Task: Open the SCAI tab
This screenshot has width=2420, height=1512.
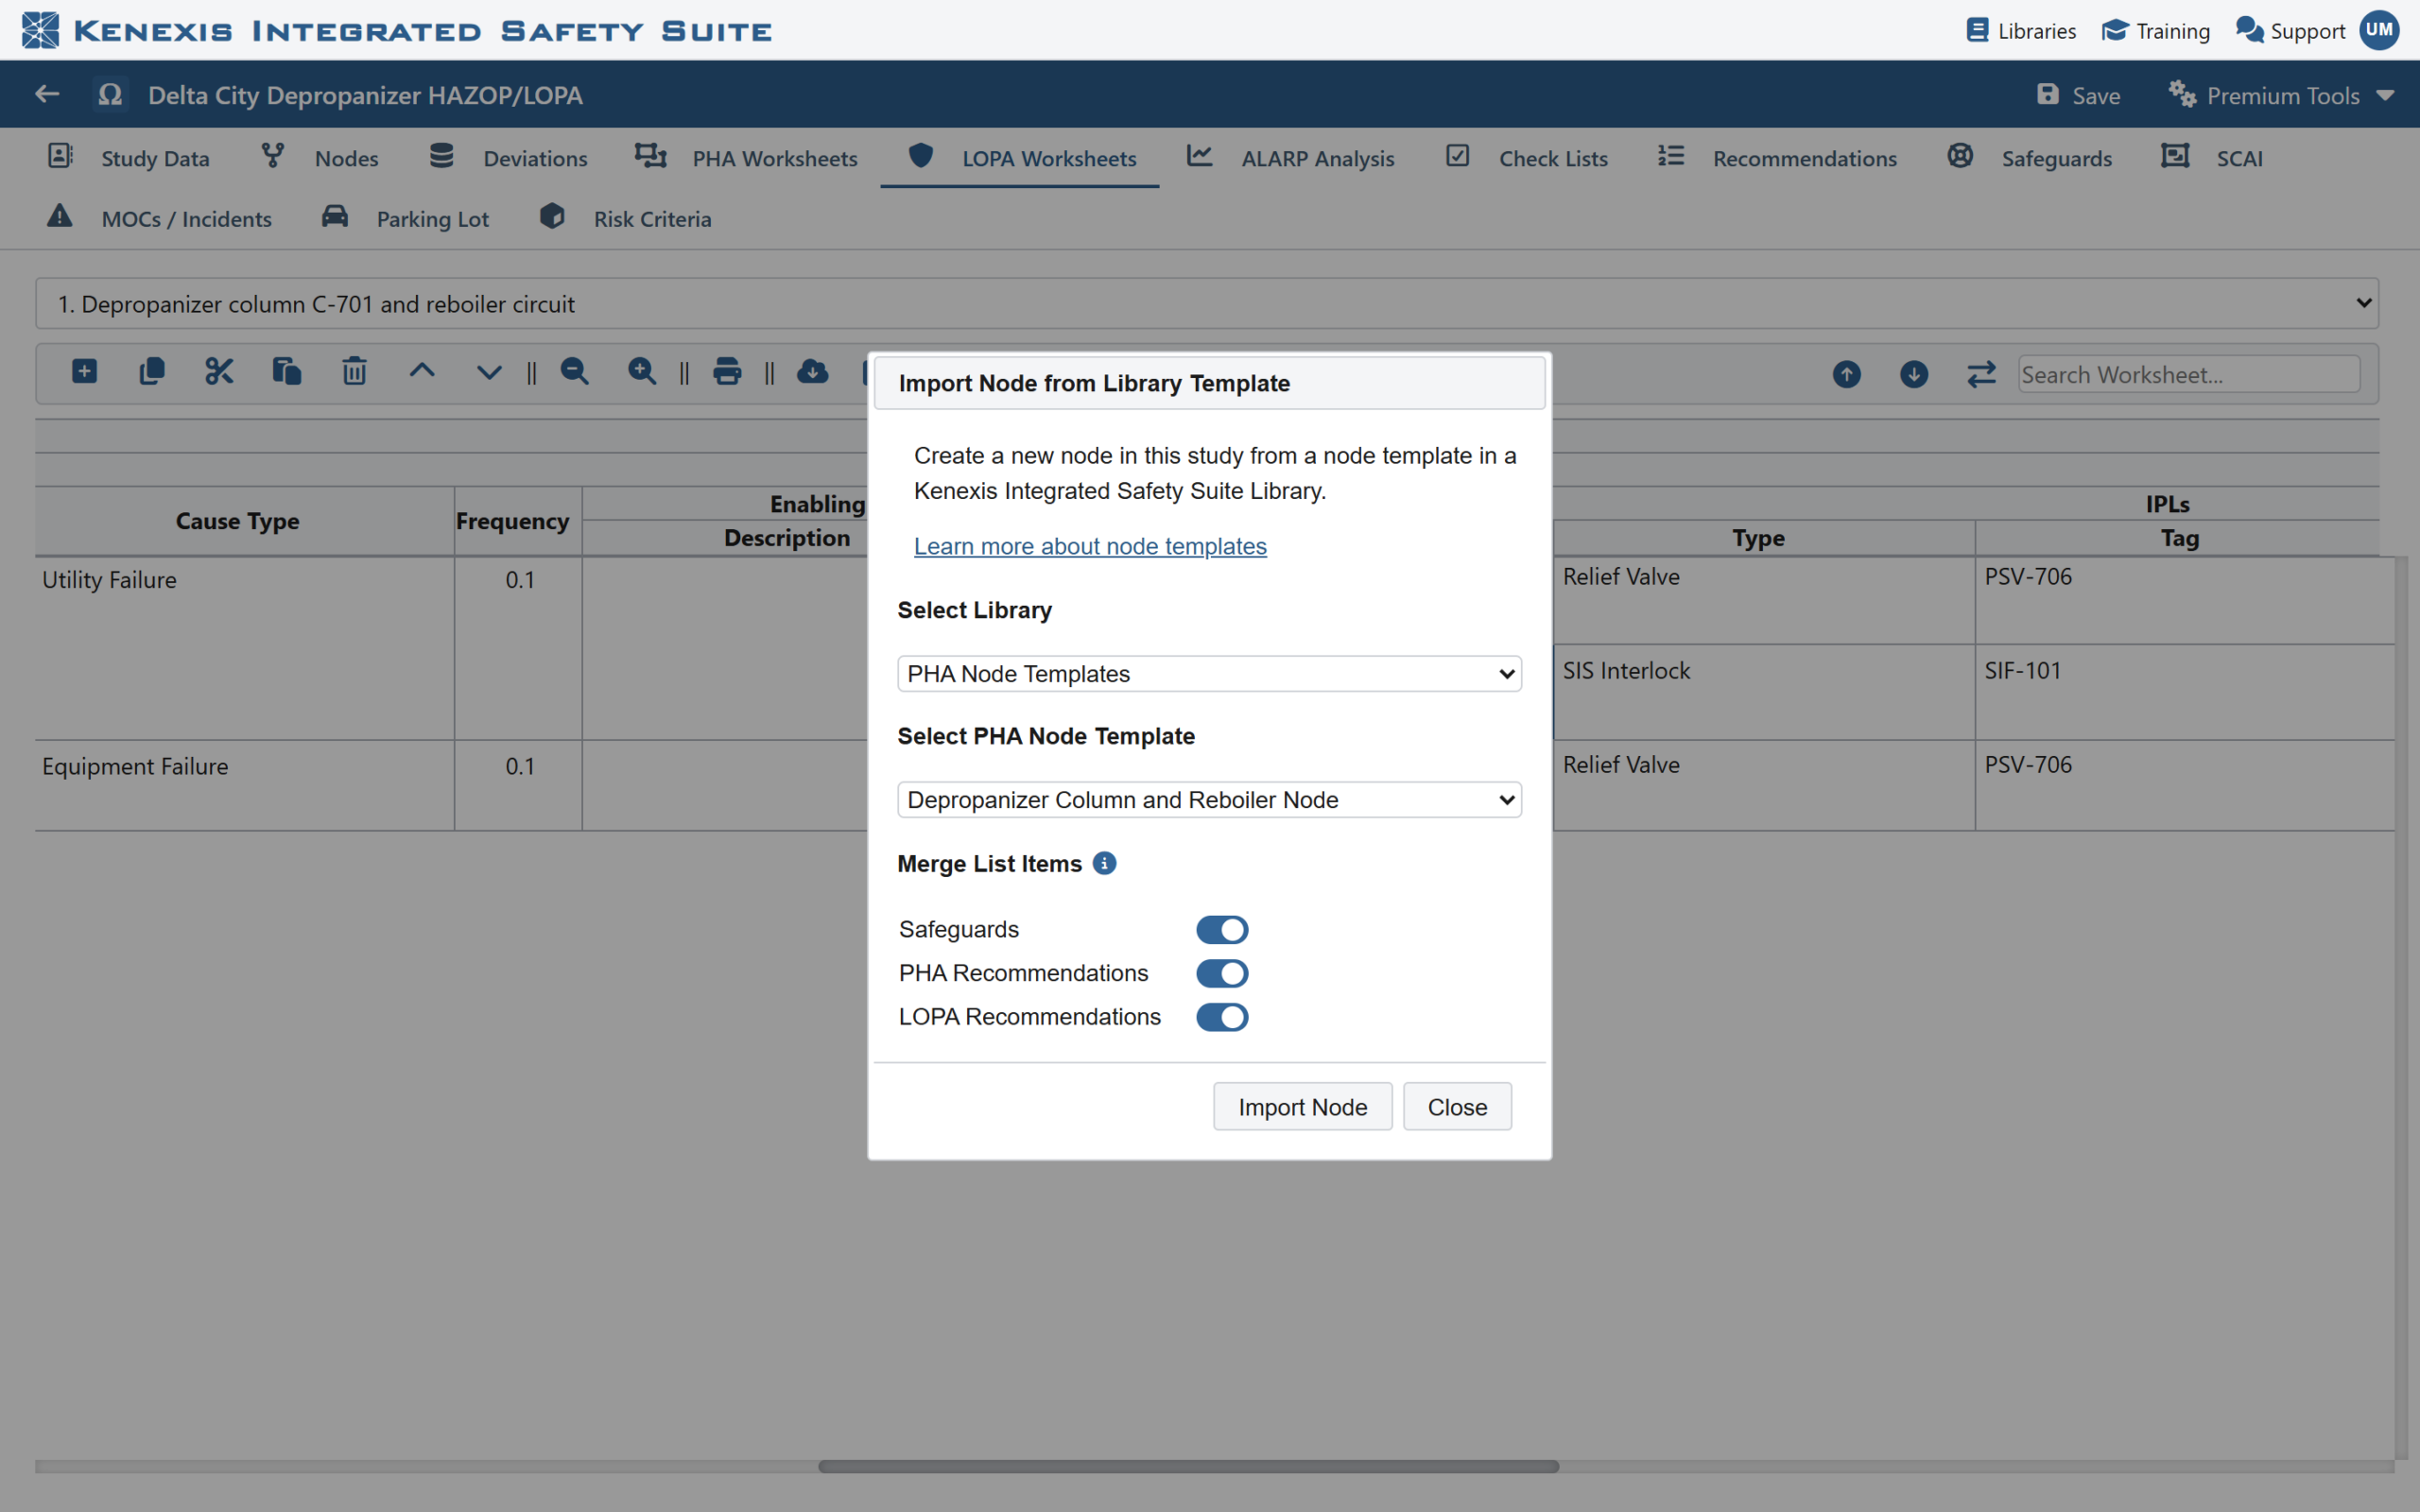Action: (2211, 158)
